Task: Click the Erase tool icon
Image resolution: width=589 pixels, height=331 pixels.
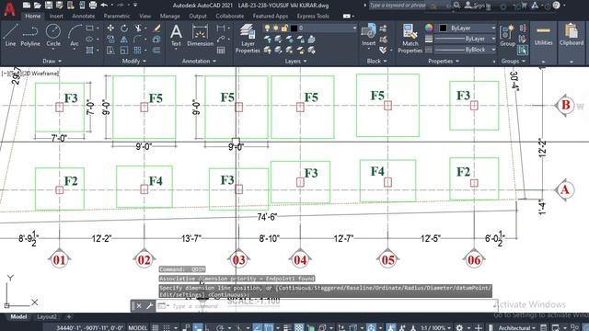Action: [x=157, y=29]
